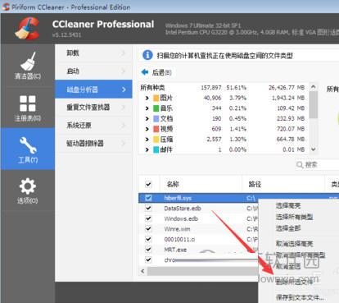The width and height of the screenshot is (339, 303).
Task: Click the 后退(B) back button
Action: pos(157,72)
